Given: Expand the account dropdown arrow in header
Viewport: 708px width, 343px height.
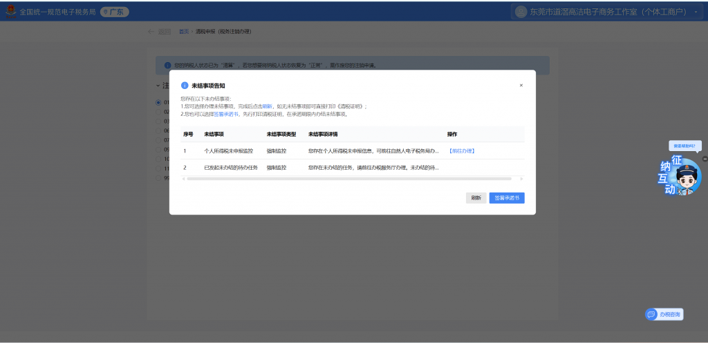Looking at the screenshot, I should [696, 12].
